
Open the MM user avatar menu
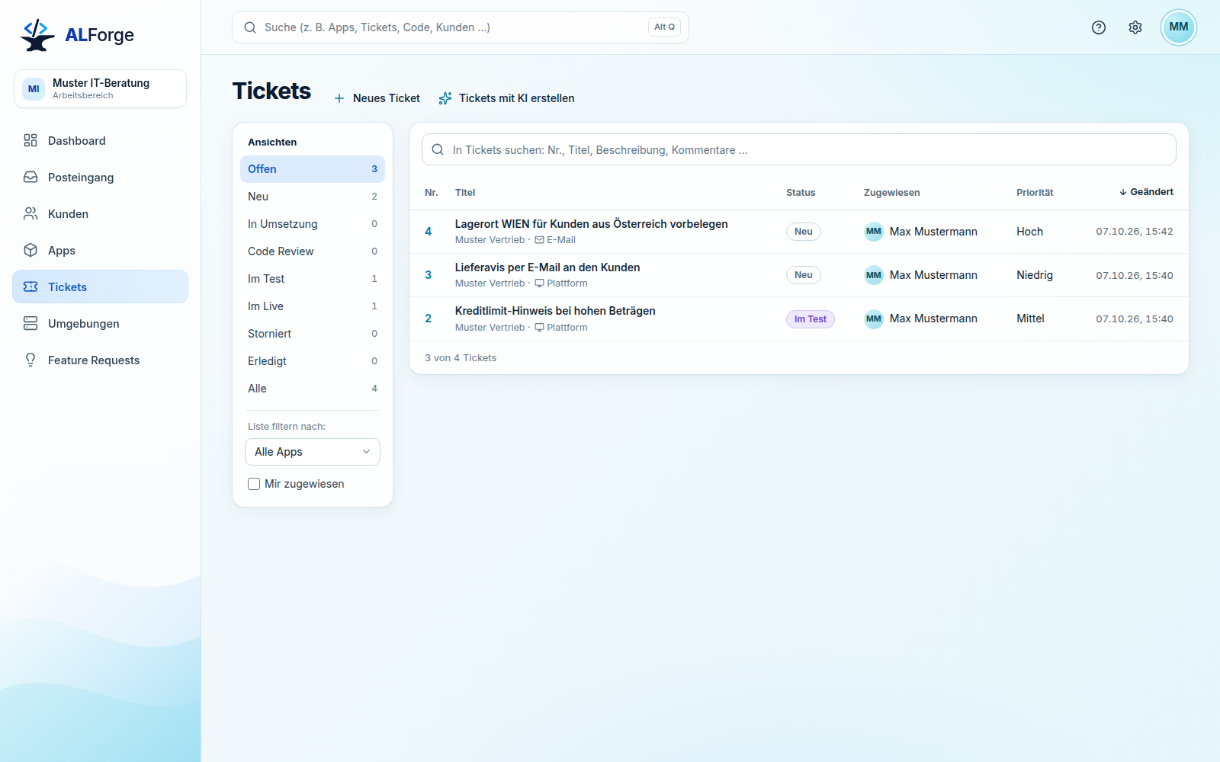point(1179,27)
